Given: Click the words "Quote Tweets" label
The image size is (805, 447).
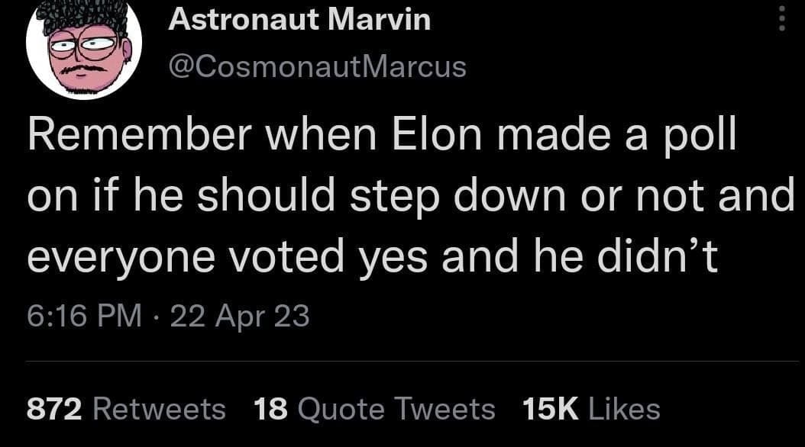Looking at the screenshot, I should pyautogui.click(x=396, y=409).
